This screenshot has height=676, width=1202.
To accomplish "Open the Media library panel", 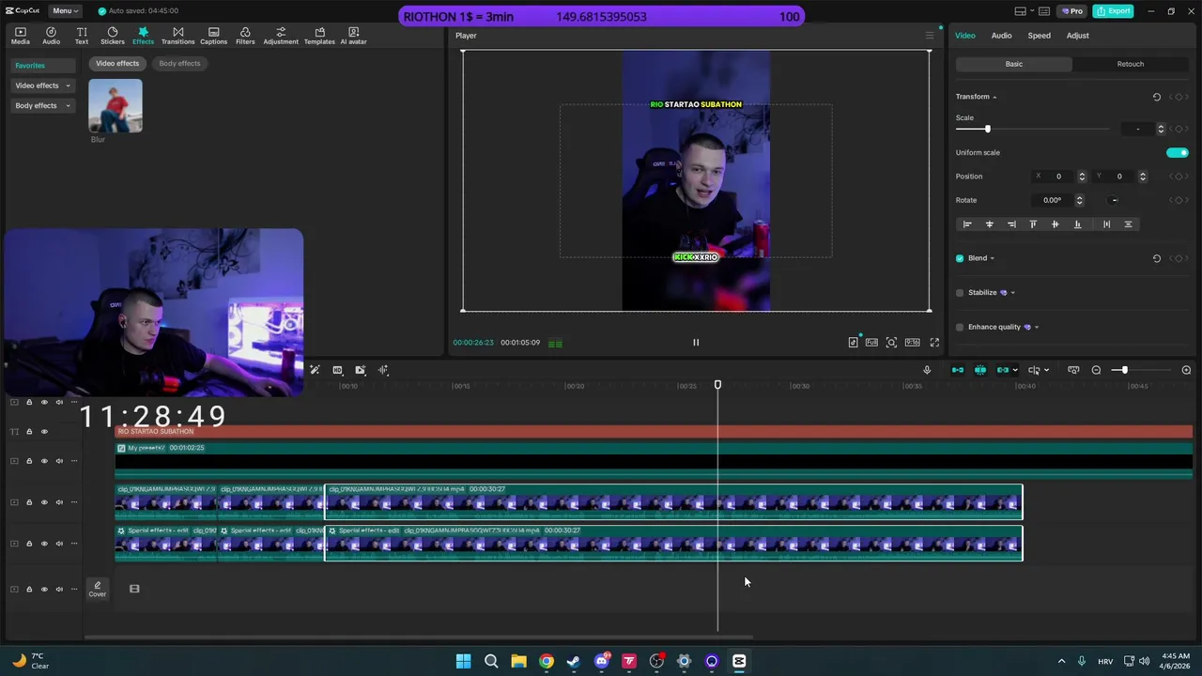I will pos(20,36).
